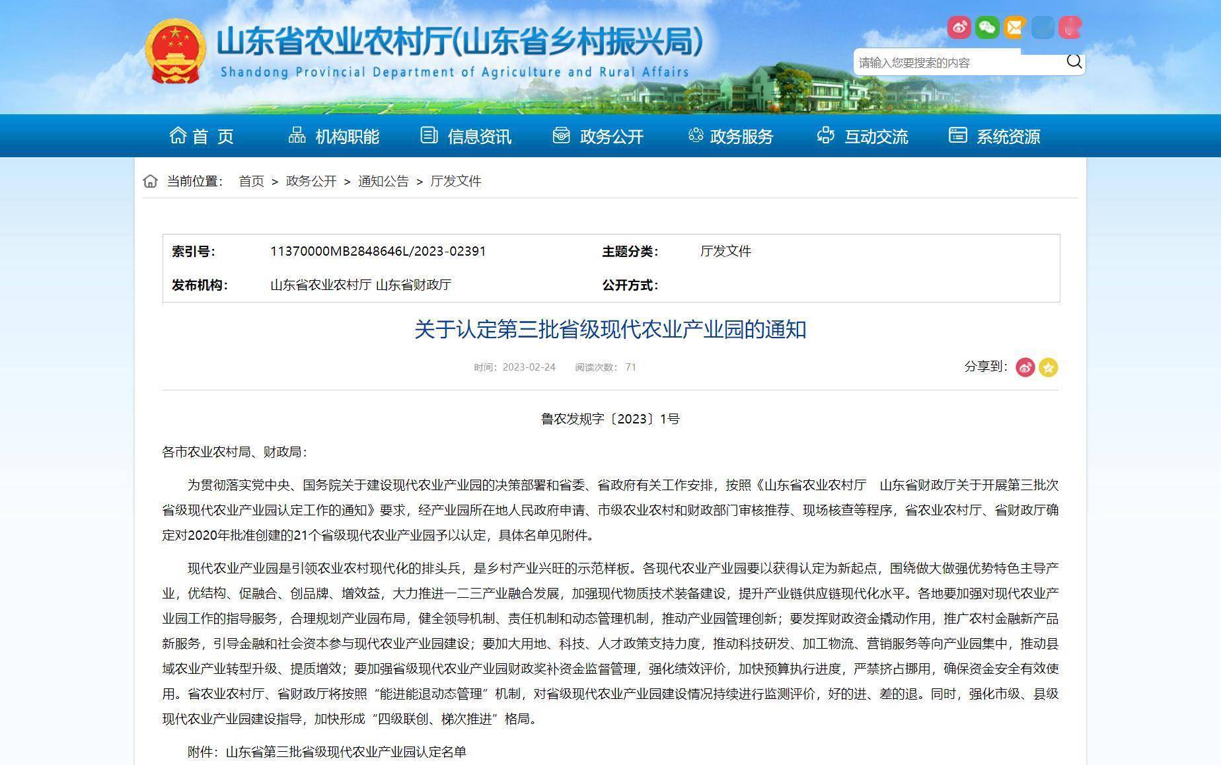Open the 政务公开 breadcrumb link
Viewport: 1221px width, 765px height.
311,181
